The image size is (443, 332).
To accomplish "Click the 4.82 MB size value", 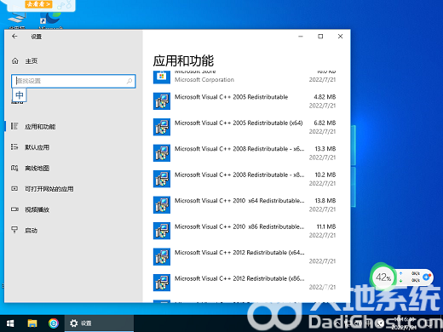I will click(x=325, y=97).
